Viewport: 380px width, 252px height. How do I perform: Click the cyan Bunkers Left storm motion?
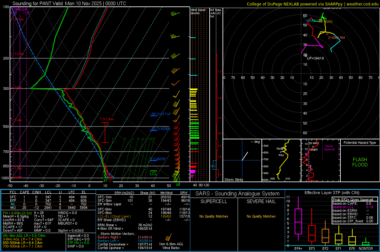125,241
